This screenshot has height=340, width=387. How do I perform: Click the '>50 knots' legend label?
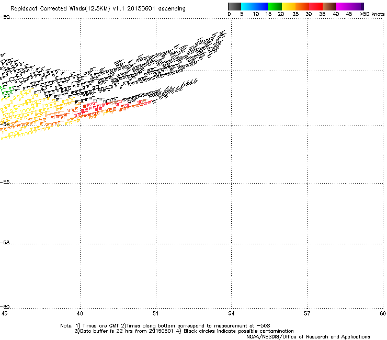(372, 14)
